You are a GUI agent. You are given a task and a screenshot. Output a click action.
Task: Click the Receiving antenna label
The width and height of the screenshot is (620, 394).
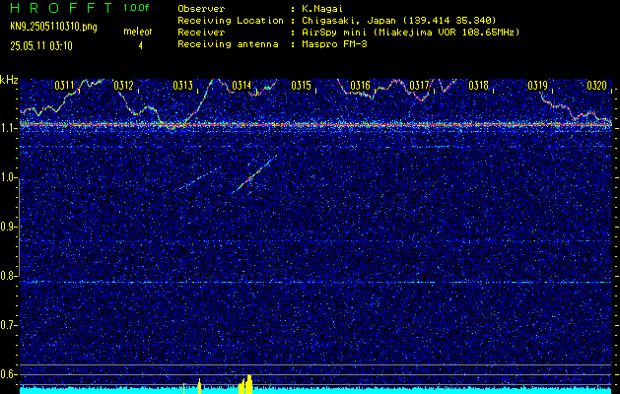[228, 44]
